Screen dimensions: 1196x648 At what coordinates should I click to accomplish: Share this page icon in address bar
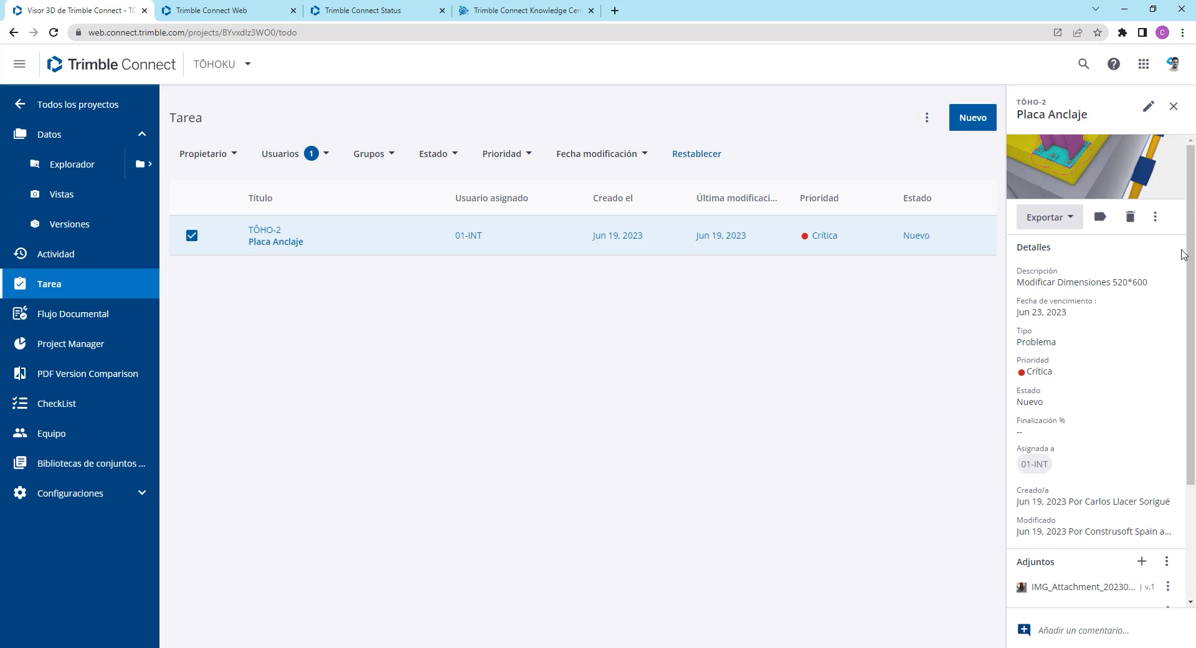click(1078, 32)
